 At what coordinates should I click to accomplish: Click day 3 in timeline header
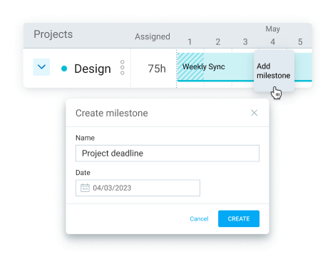tap(245, 42)
